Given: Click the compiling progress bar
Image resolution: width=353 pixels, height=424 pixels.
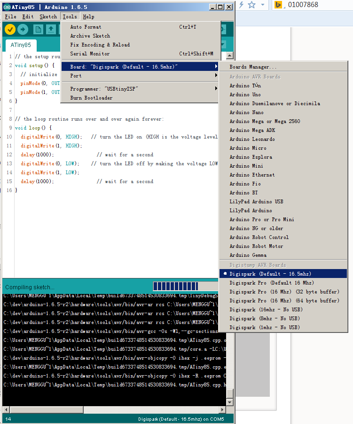Looking at the screenshot, I should click(186, 286).
